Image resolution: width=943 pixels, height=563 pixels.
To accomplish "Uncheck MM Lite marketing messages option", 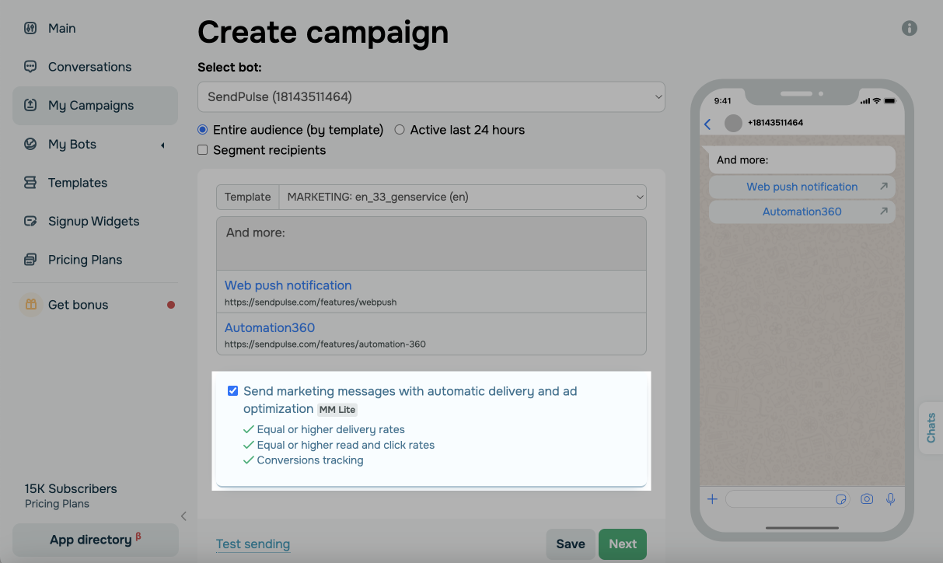I will [232, 390].
